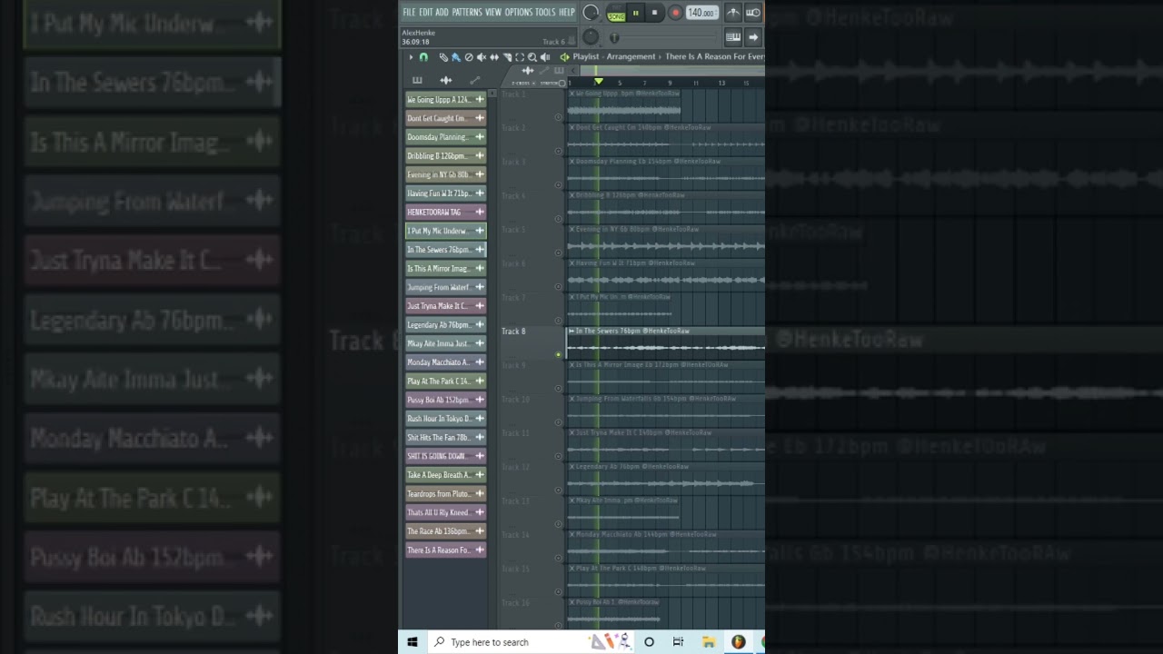Select Dont Get Caught clip in picker

445,118
